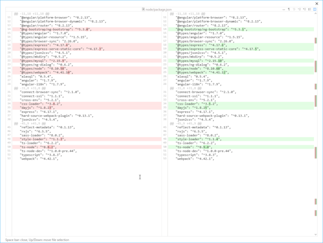Click removed line @types/webpack ^4.41.10
This screenshot has height=243, width=323.
click(x=87, y=72)
